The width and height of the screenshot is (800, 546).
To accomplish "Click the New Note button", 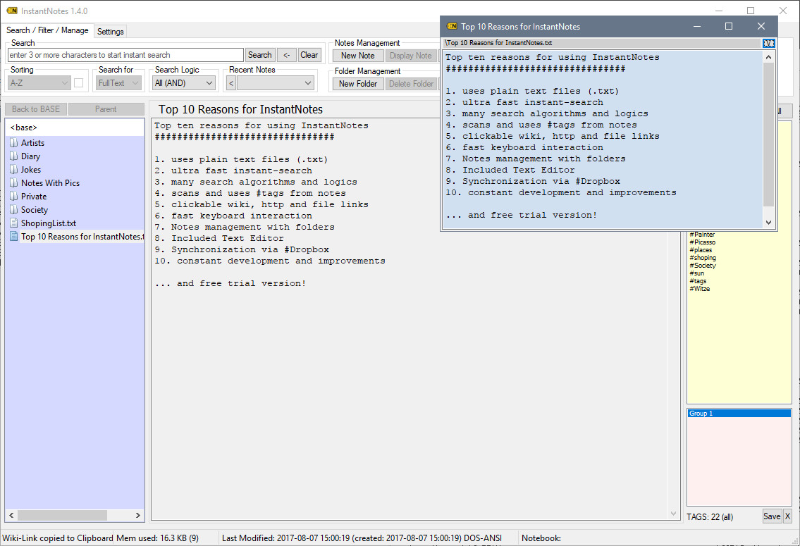I will (x=357, y=56).
